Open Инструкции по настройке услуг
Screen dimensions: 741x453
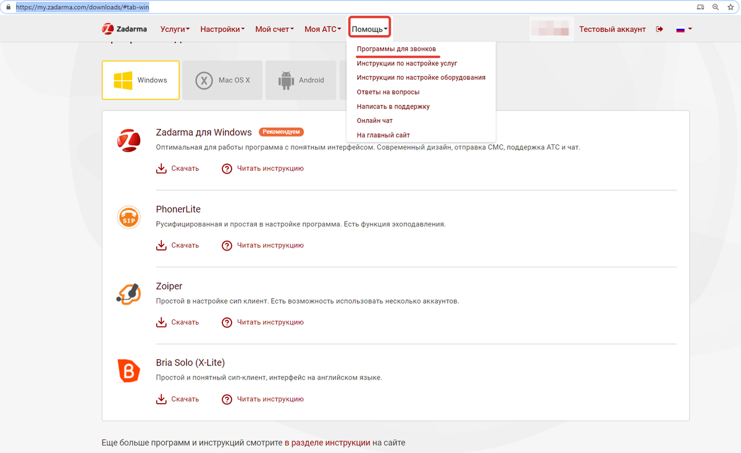pyautogui.click(x=407, y=63)
